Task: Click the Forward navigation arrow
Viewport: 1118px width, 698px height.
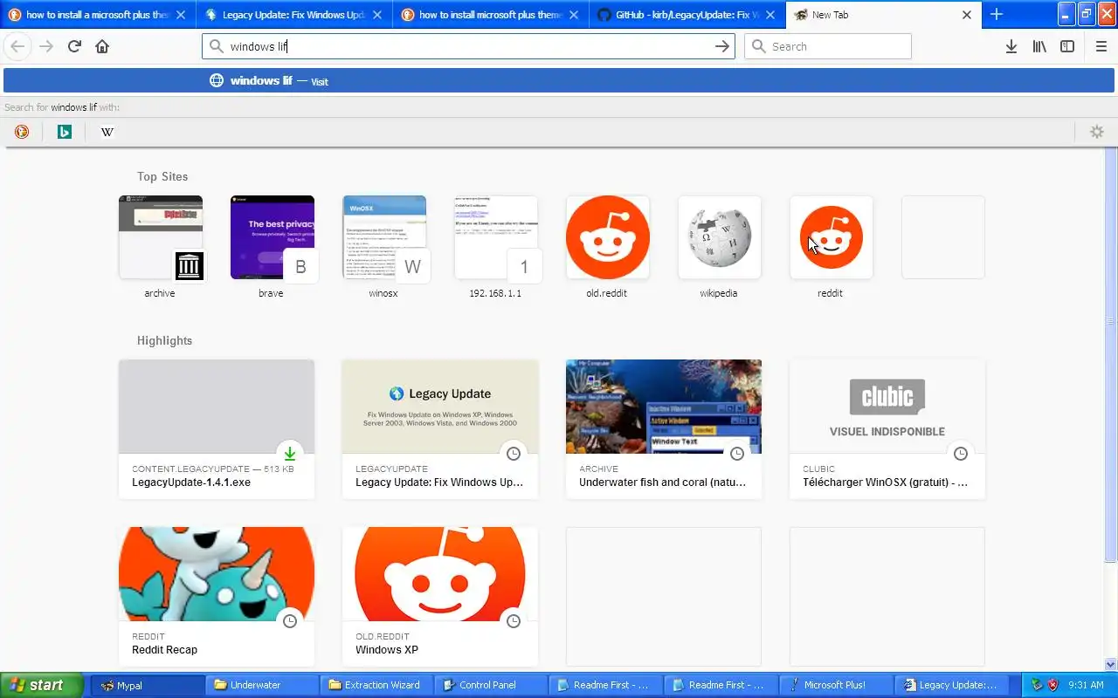Action: click(46, 47)
